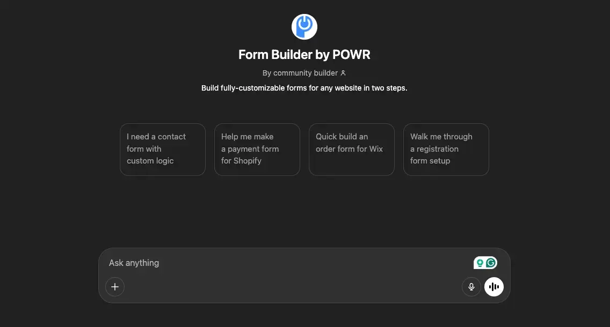Screen dimensions: 610x327
Task: Click the Grammarly icons pill in the input
Action: (484, 263)
